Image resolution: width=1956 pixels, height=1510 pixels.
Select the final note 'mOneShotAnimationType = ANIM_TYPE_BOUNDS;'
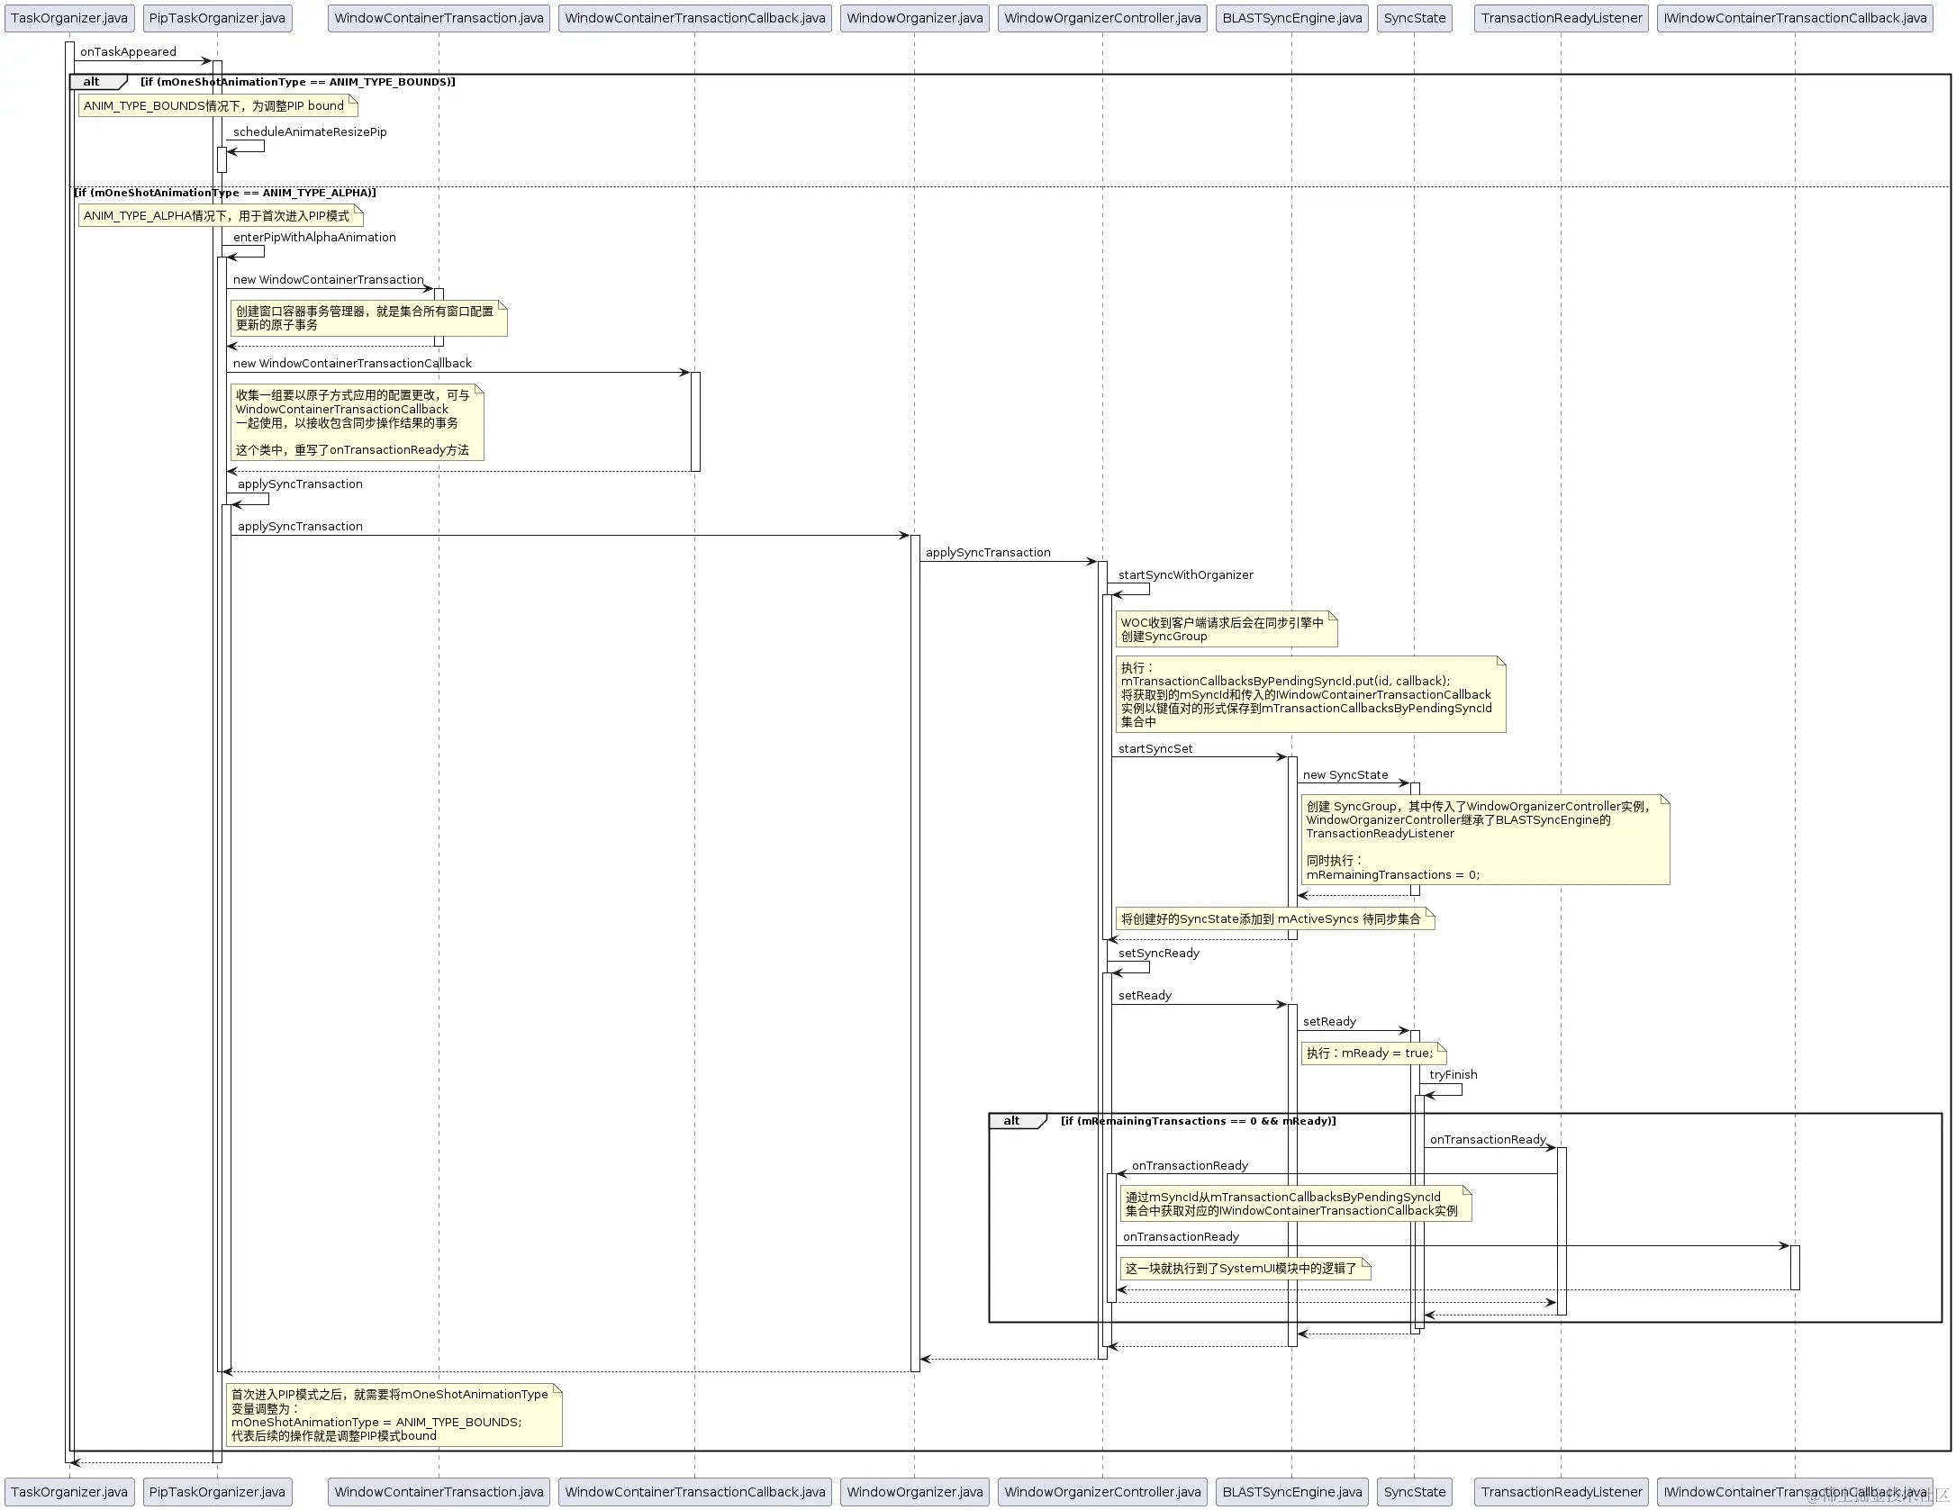394,1415
